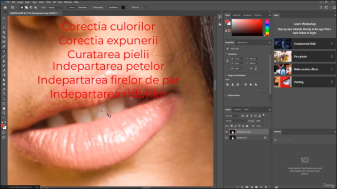Open the Make creative effects tutorial
This screenshot has width=337, height=189.
click(304, 69)
